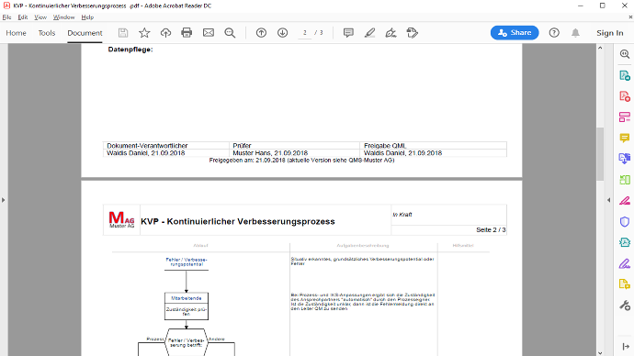Send file by email icon
This screenshot has width=634, height=356.
209,33
